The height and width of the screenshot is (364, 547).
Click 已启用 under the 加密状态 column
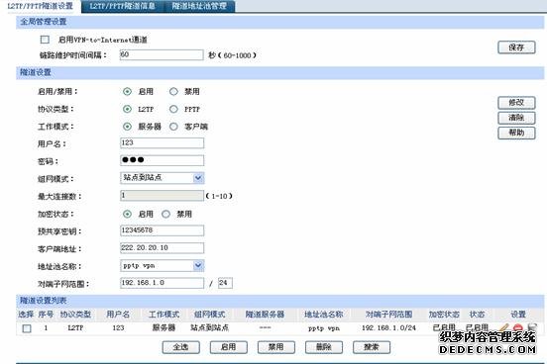pos(444,327)
